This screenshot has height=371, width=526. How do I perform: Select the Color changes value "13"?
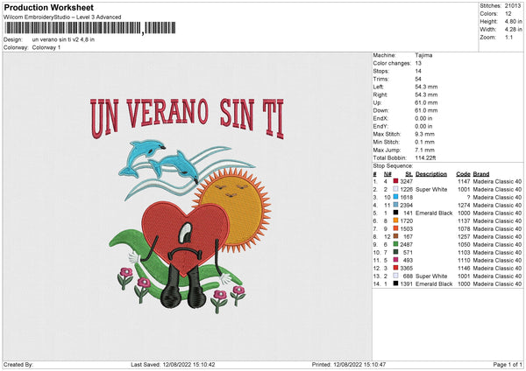click(418, 63)
